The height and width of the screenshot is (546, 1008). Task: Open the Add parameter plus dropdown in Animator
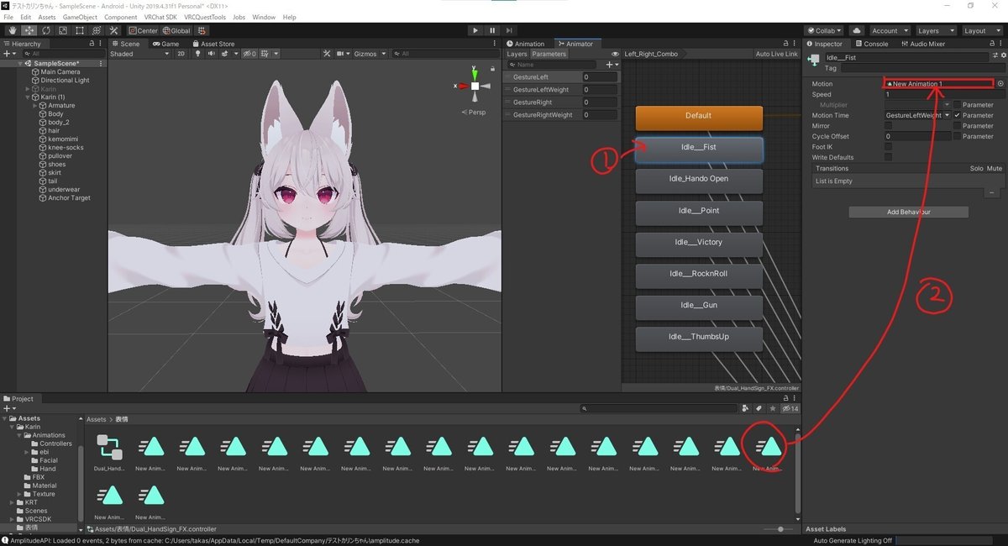[x=612, y=65]
